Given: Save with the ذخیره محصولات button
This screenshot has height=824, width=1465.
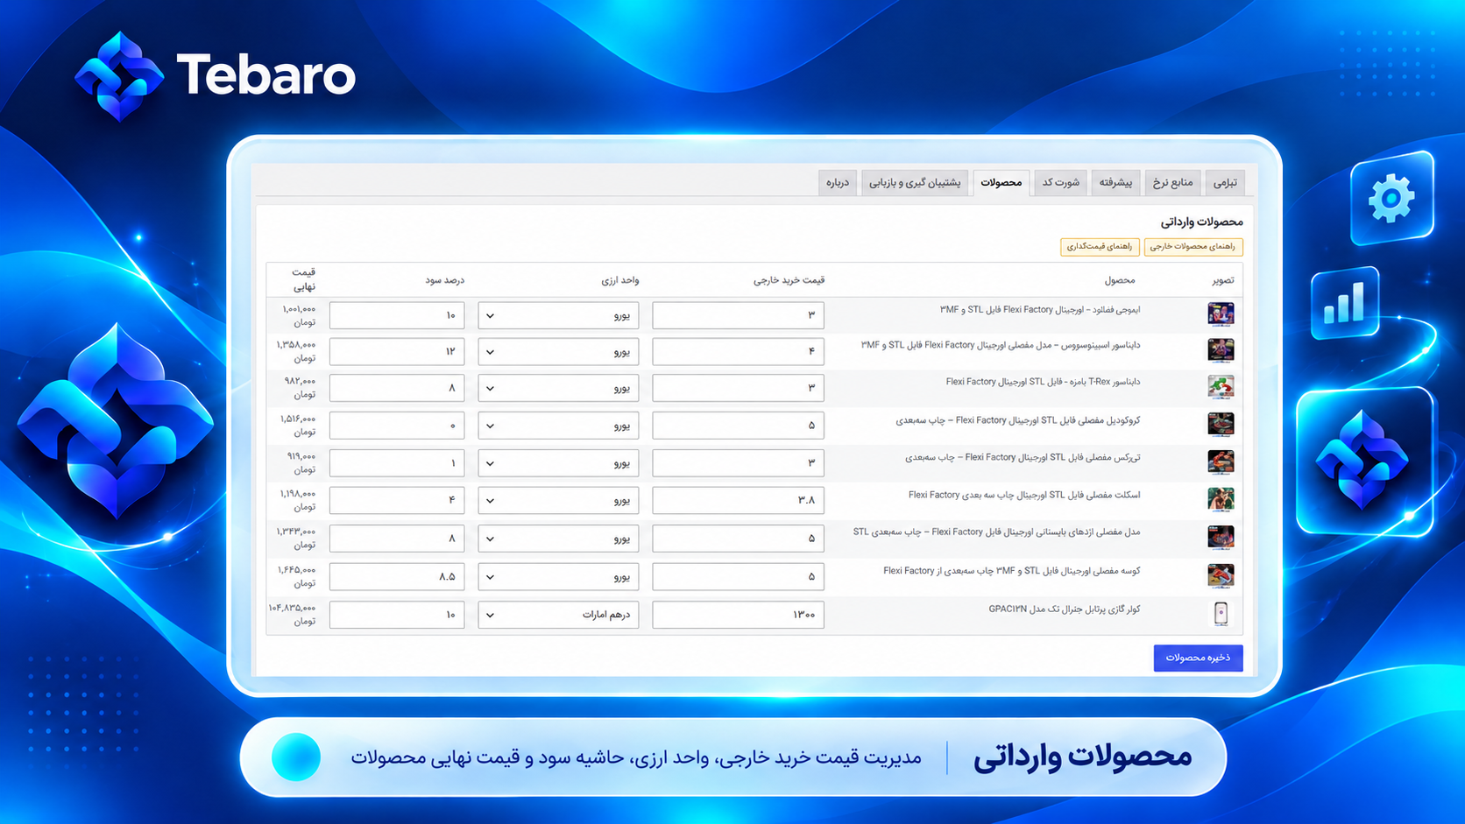Looking at the screenshot, I should click(1198, 658).
